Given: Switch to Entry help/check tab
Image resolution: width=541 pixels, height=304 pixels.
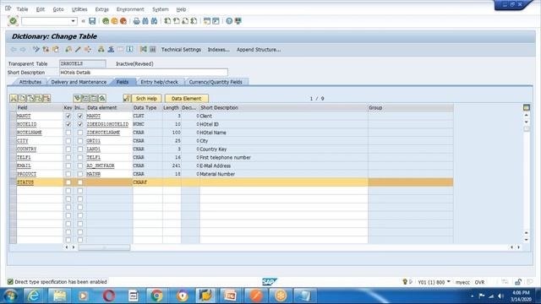Looking at the screenshot, I should coord(160,82).
